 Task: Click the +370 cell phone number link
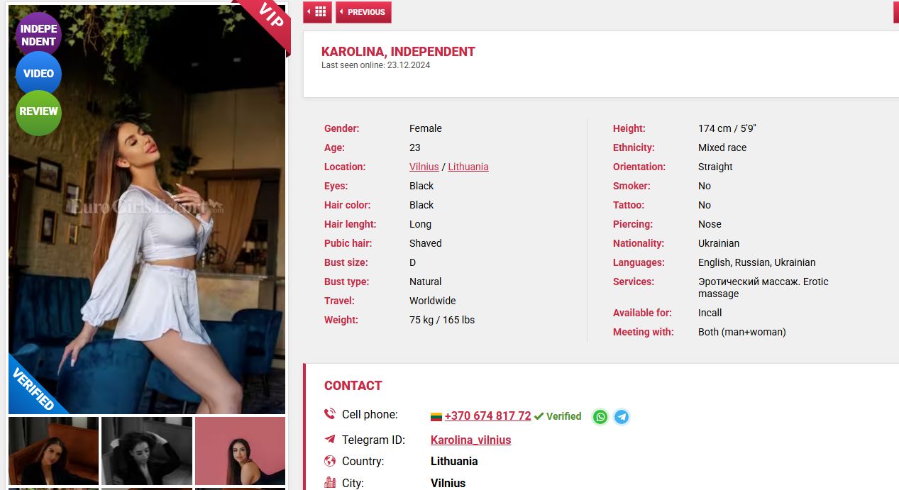coord(487,416)
